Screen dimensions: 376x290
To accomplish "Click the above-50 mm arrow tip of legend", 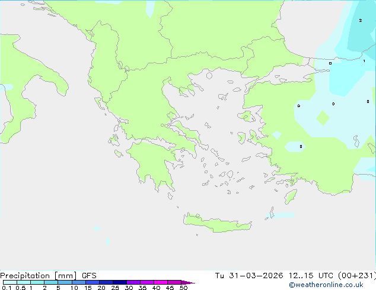I will pos(188,283).
